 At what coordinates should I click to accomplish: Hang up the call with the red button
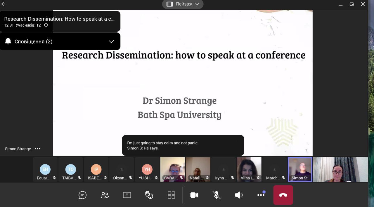283,195
